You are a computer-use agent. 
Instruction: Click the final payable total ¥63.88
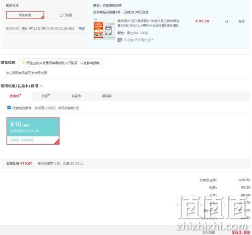pos(241,232)
